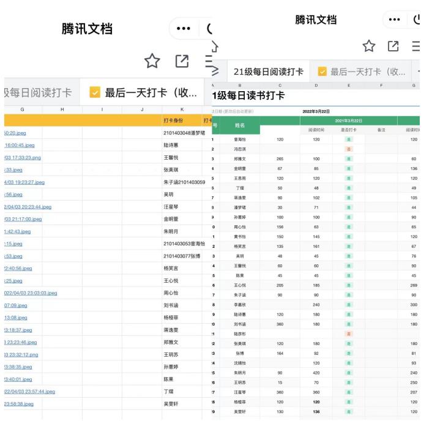The image size is (424, 424).
Task: Click the red 否 status cell for 冯忠淇
Action: tap(349, 149)
